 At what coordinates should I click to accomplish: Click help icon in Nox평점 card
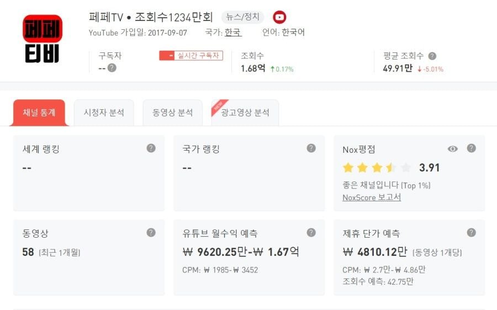[471, 148]
